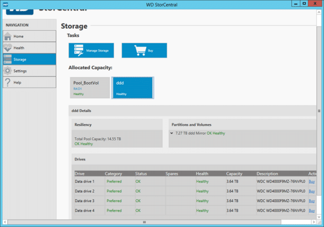The height and width of the screenshot is (227, 324).
Task: Select the Data drive 2 row
Action: (196, 191)
